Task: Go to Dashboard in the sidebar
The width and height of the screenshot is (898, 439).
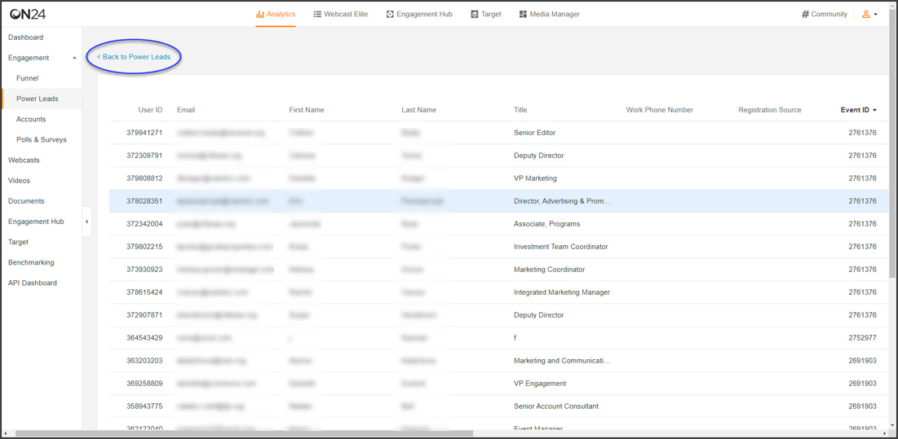Action: point(26,37)
